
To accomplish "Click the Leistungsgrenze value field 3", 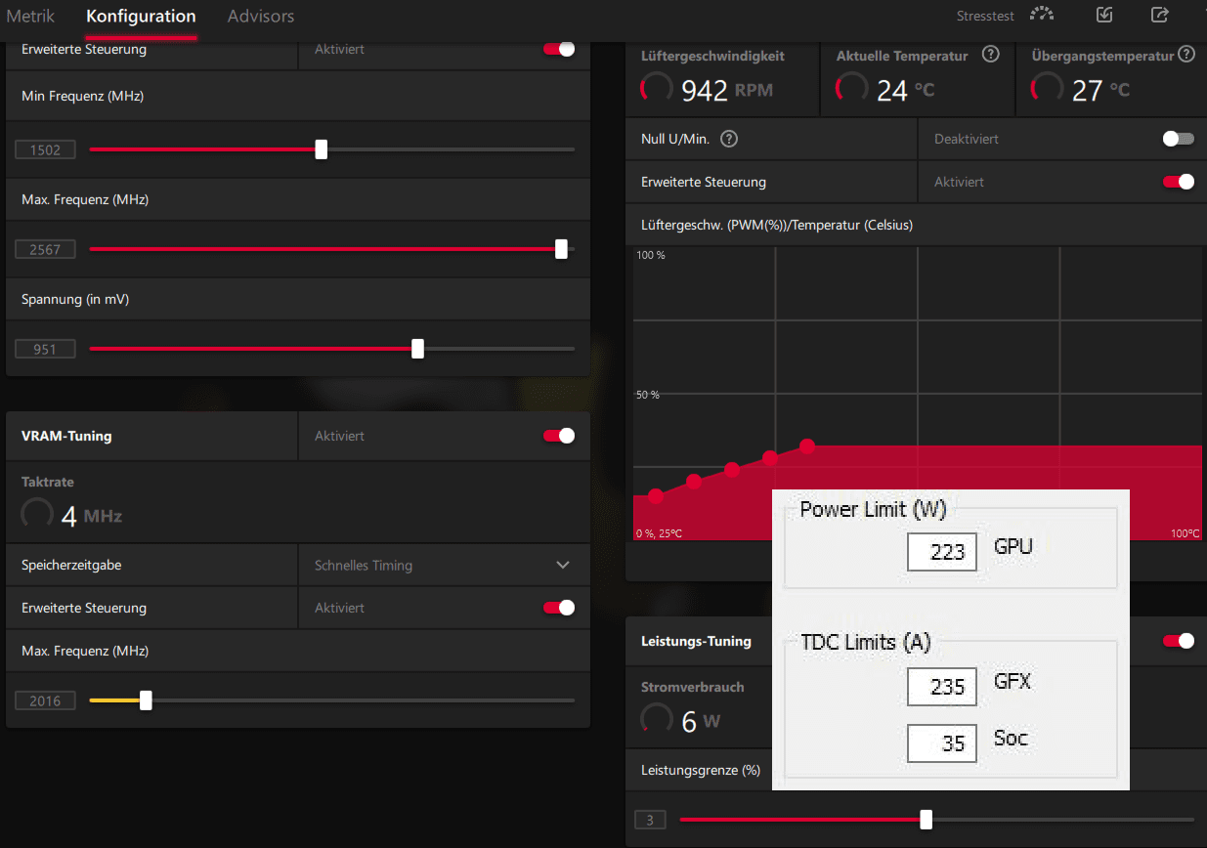I will click(650, 820).
